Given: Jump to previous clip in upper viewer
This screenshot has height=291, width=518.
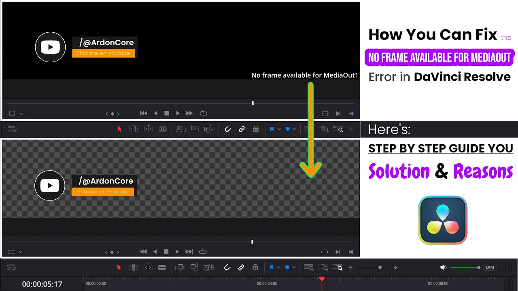Looking at the screenshot, I should point(351,114).
